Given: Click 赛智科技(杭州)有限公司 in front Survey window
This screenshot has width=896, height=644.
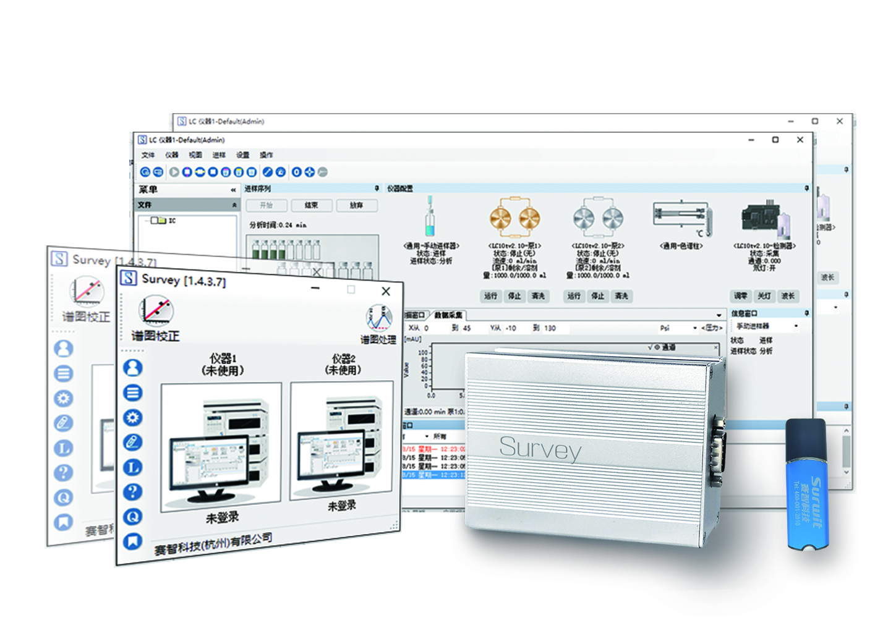Looking at the screenshot, I should pyautogui.click(x=213, y=543).
